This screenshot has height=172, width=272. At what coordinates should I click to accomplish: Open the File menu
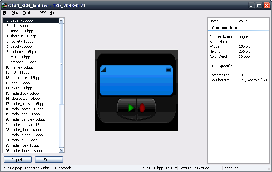click(x=6, y=13)
